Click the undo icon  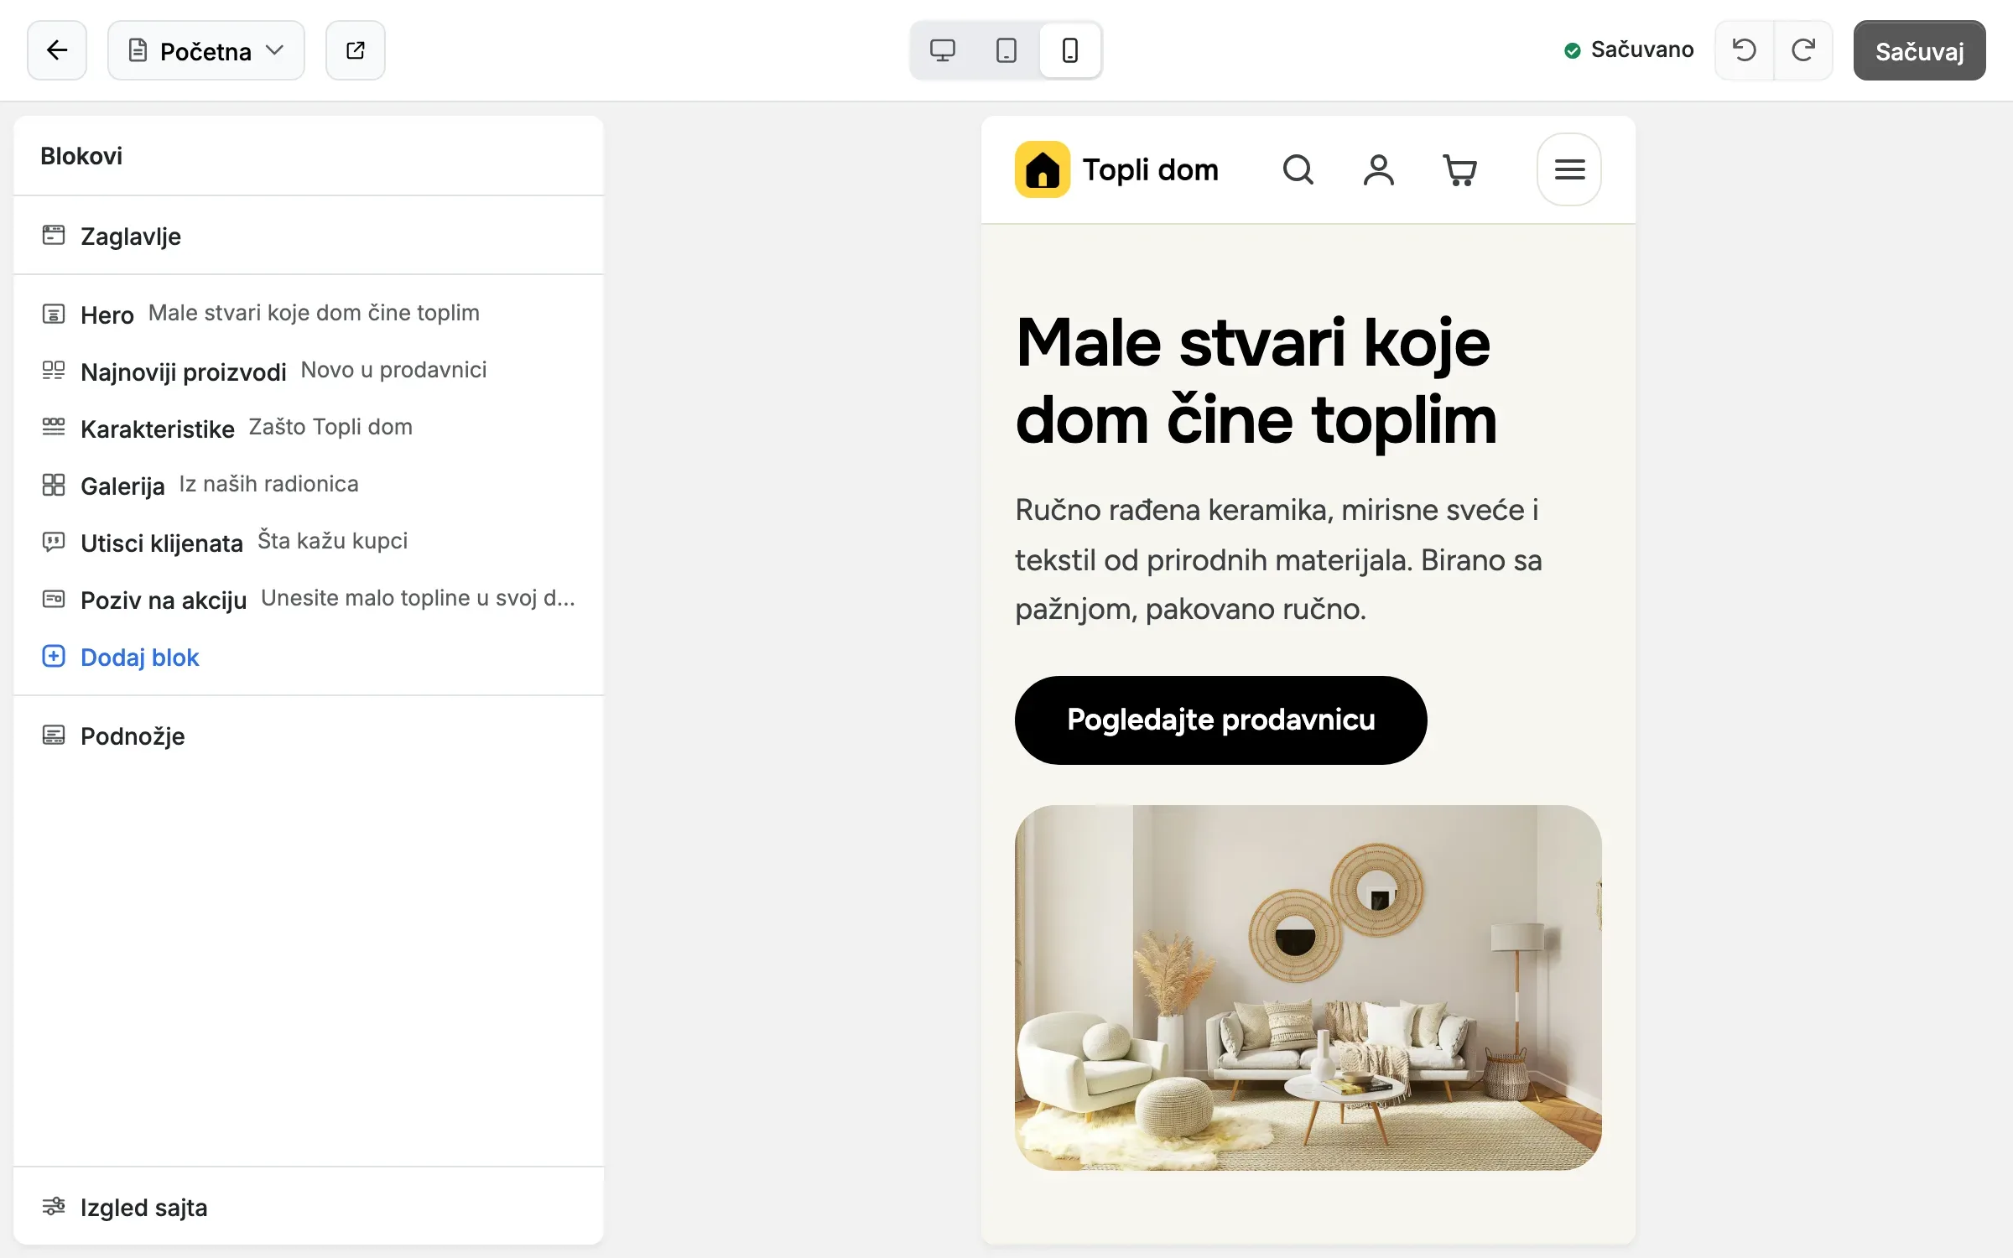1745,50
